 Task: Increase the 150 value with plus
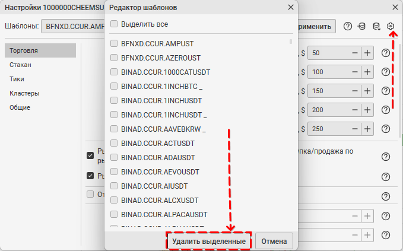[367, 91]
